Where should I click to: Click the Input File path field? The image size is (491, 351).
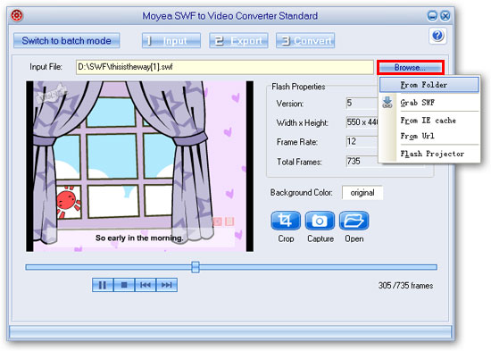(x=224, y=67)
